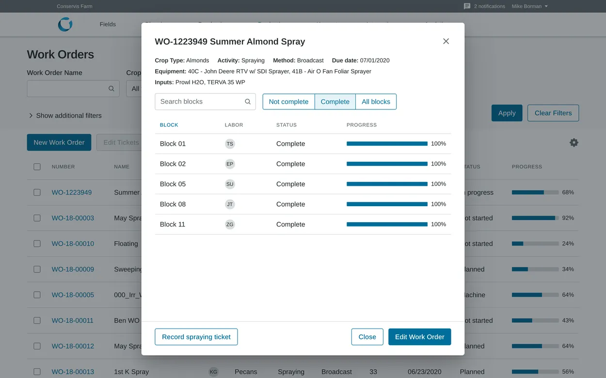Open the Mike Borman user dropdown
Screen dimensions: 606x378
pyautogui.click(x=530, y=6)
